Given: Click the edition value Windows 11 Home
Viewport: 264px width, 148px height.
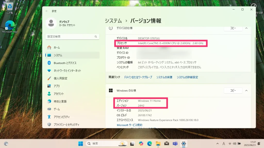Looking at the screenshot, I should (149, 101).
